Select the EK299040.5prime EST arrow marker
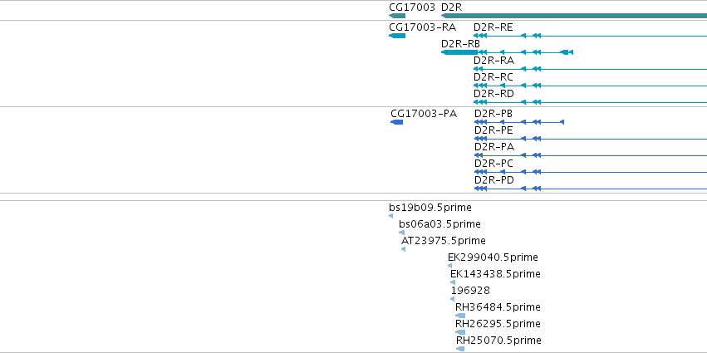The height and width of the screenshot is (353, 707). pos(450,266)
